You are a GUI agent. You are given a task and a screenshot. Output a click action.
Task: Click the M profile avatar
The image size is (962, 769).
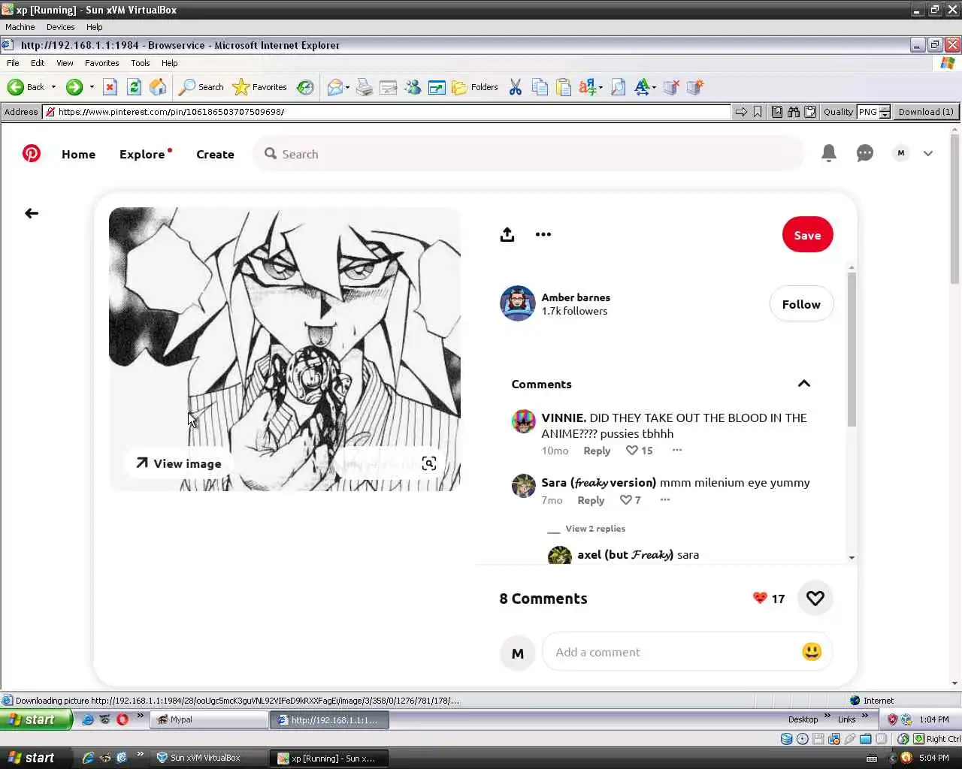[x=900, y=153]
